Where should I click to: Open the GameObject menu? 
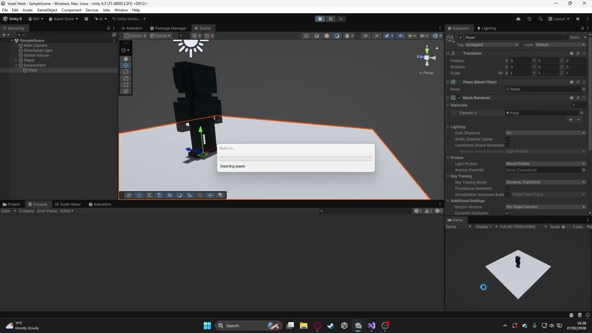(x=47, y=10)
